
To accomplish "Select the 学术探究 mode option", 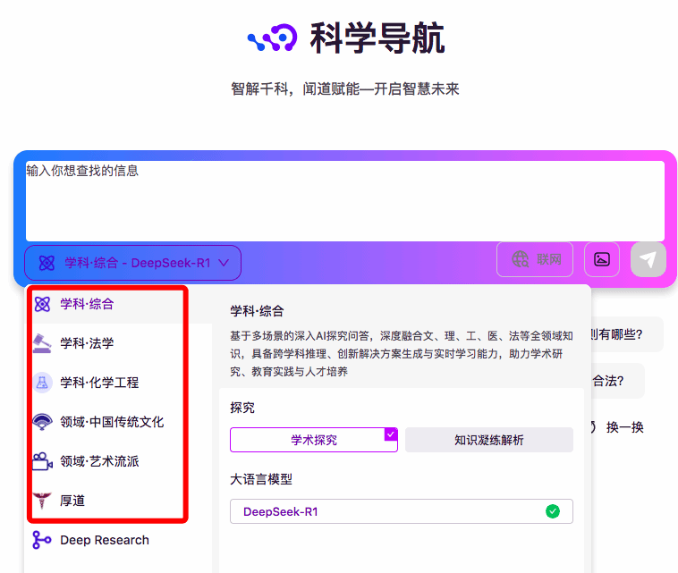I will pyautogui.click(x=313, y=440).
